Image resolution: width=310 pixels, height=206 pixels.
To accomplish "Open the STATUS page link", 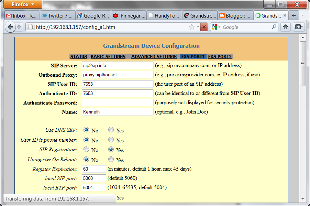I will click(x=79, y=57).
